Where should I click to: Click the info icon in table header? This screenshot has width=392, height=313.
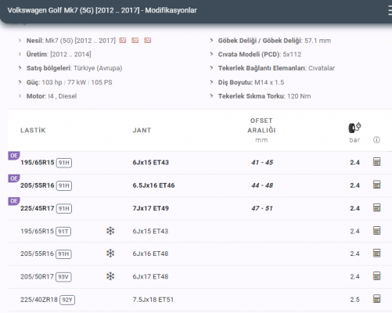pos(376,140)
